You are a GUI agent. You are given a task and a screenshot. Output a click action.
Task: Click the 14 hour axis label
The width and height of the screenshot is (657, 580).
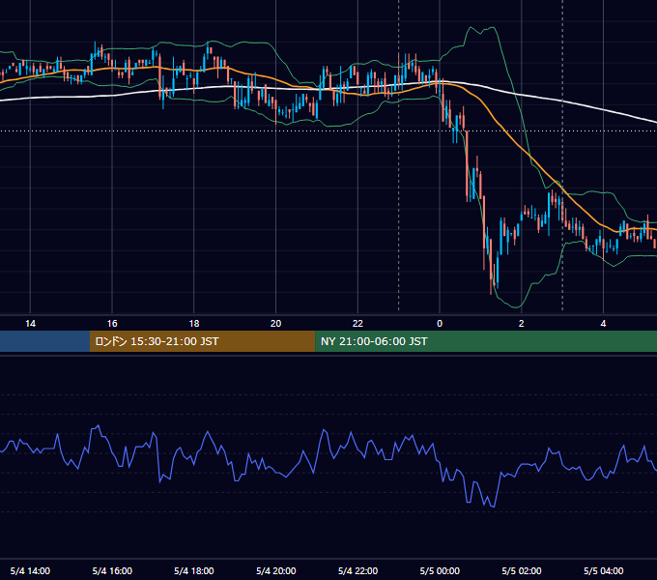pyautogui.click(x=30, y=324)
